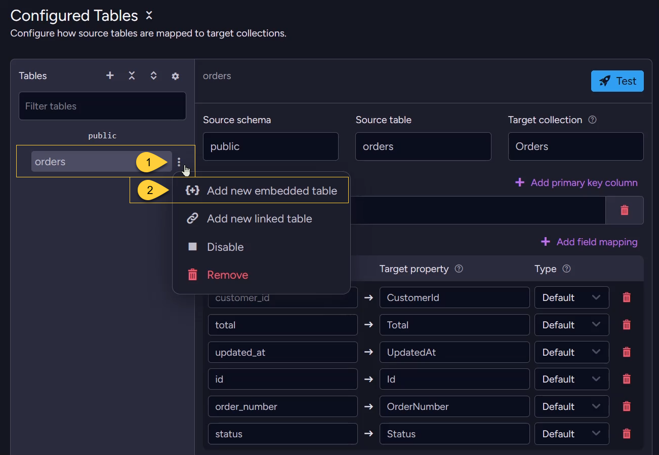This screenshot has width=659, height=455.
Task: Click the Target collection field Orders
Action: (576, 146)
